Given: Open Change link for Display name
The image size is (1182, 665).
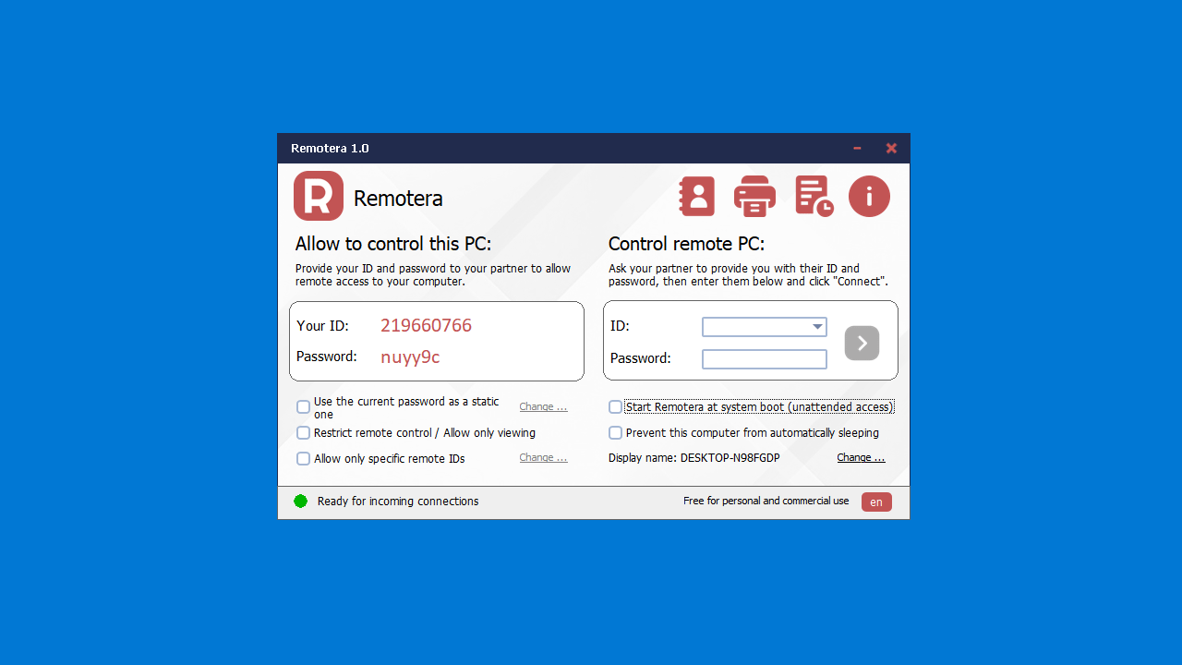Looking at the screenshot, I should [x=861, y=457].
